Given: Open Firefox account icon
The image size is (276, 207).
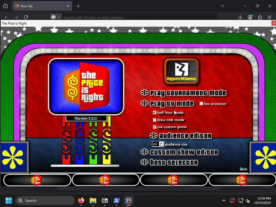Looking at the screenshot, I should (250, 17).
